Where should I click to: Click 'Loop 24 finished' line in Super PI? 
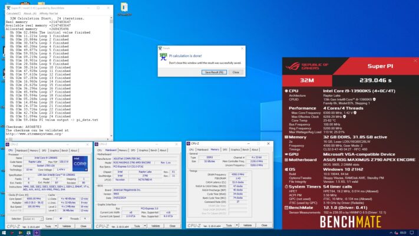pos(40,116)
